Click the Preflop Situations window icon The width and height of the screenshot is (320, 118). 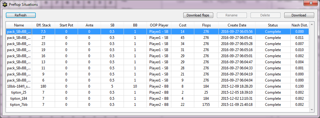(5, 5)
